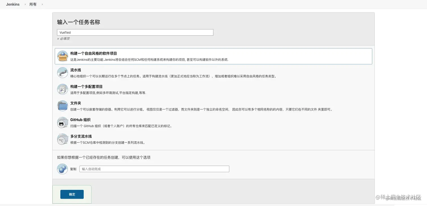Screen dimensions: 427x206
Task: Click the freestyle description about Jenkins主要功能
Action: click(x=149, y=60)
